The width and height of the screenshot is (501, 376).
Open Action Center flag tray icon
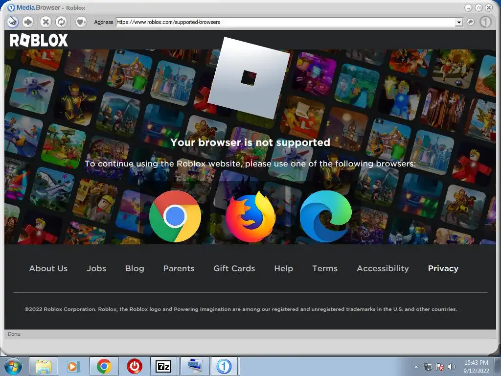(x=440, y=367)
